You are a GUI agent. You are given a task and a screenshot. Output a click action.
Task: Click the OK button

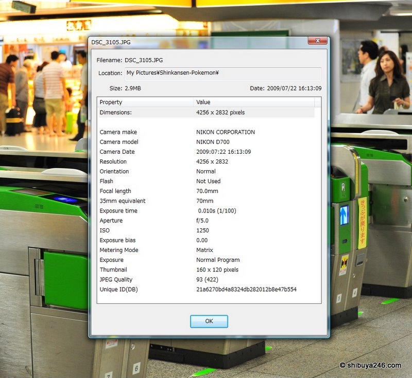point(209,321)
